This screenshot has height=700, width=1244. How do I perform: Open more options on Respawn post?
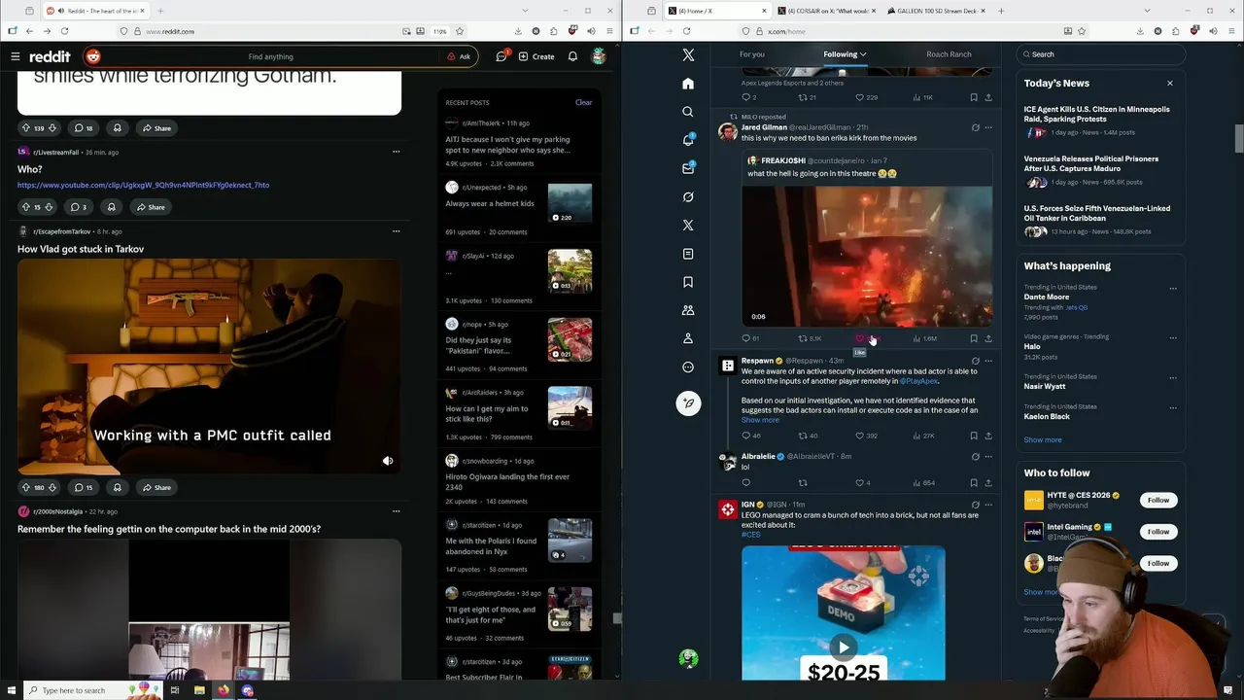coord(988,361)
